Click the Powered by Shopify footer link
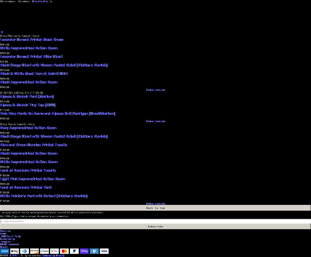 click(x=53, y=255)
